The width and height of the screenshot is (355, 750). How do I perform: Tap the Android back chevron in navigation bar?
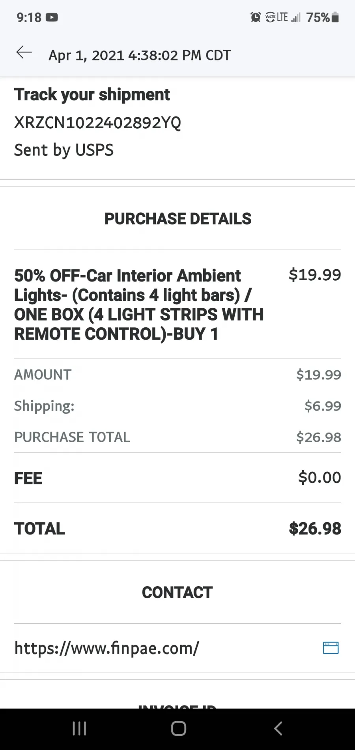coord(278,728)
